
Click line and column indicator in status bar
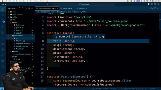pos(97,89)
